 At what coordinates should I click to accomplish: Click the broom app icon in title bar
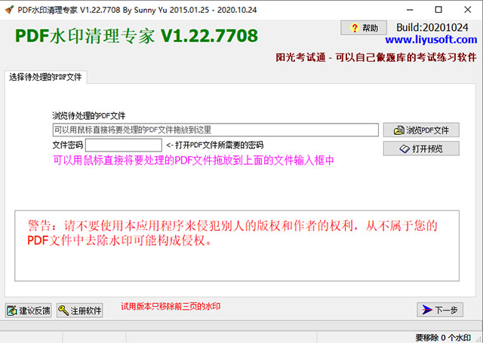click(10, 10)
